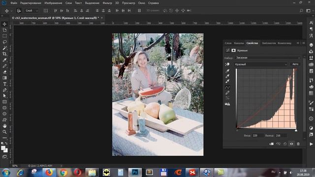Open the Swatches grid icon in the right dock
The height and width of the screenshot is (177, 315).
tap(311, 93)
